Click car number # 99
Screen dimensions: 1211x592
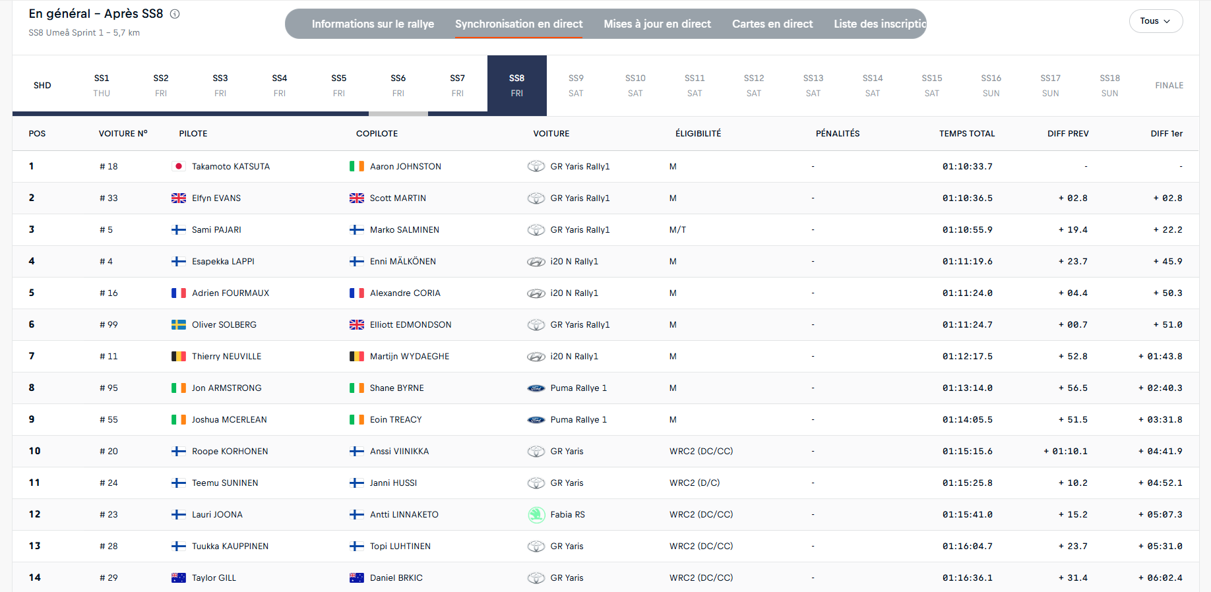tap(109, 324)
